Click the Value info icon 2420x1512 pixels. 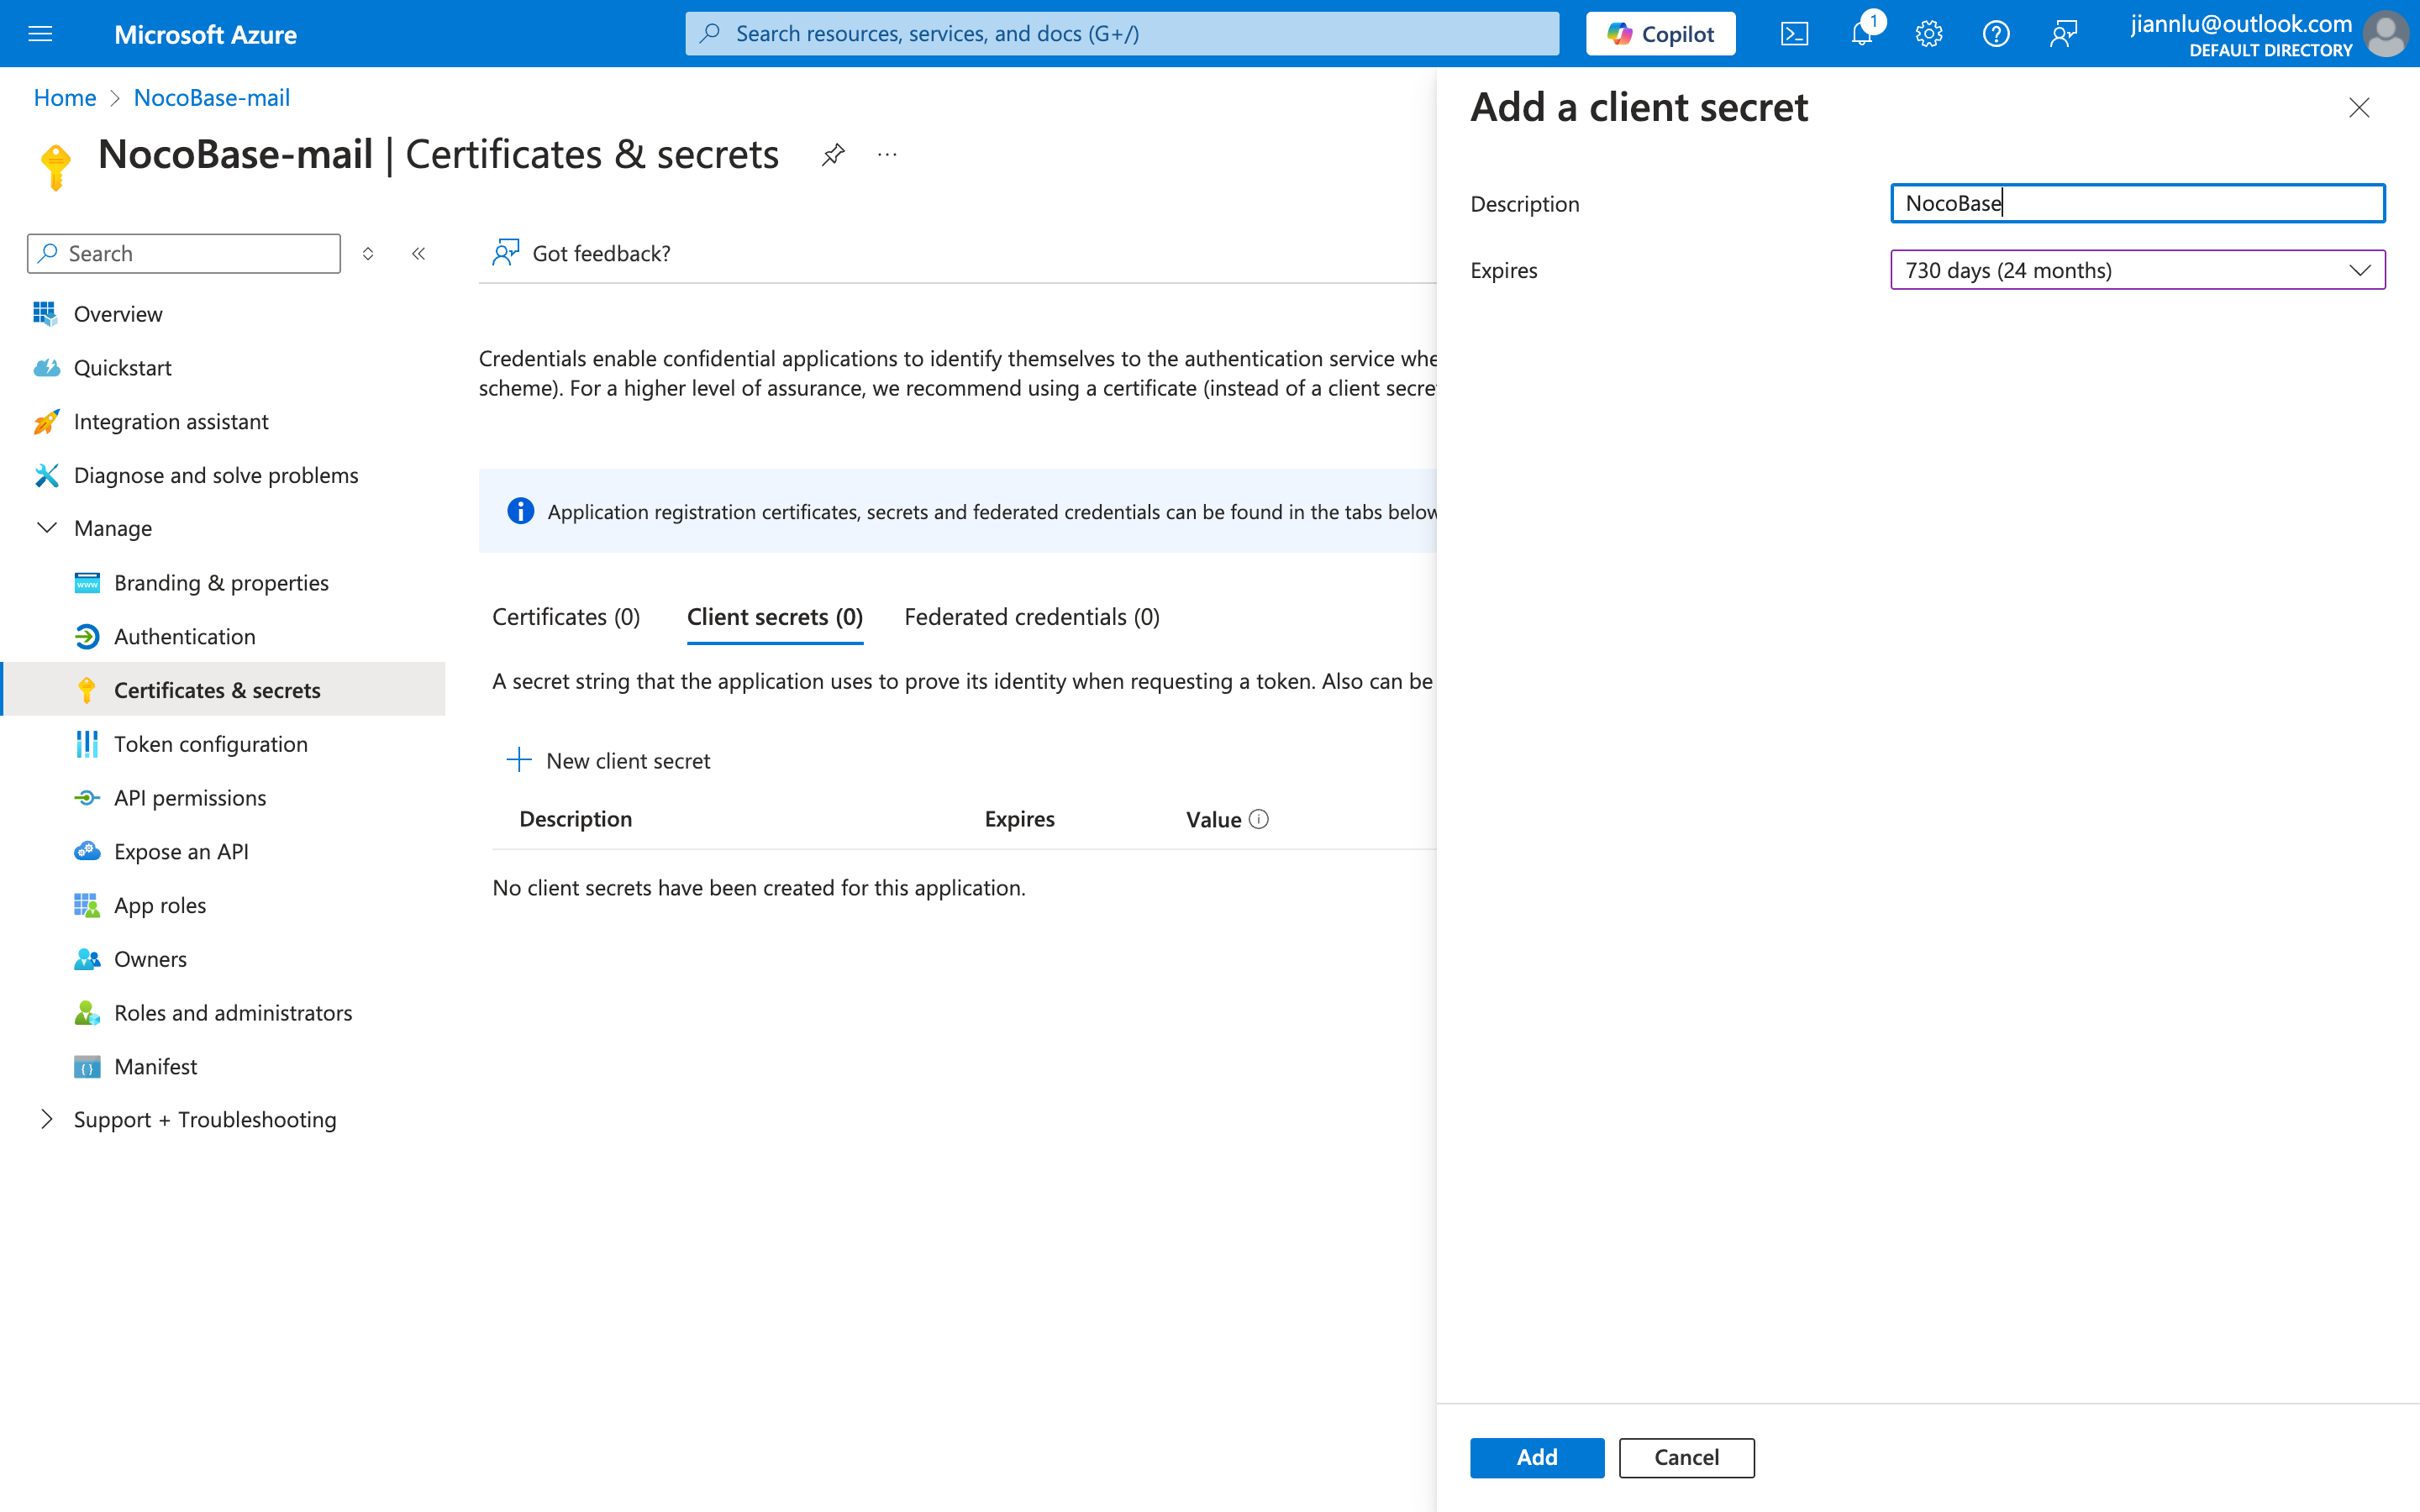[x=1259, y=819]
